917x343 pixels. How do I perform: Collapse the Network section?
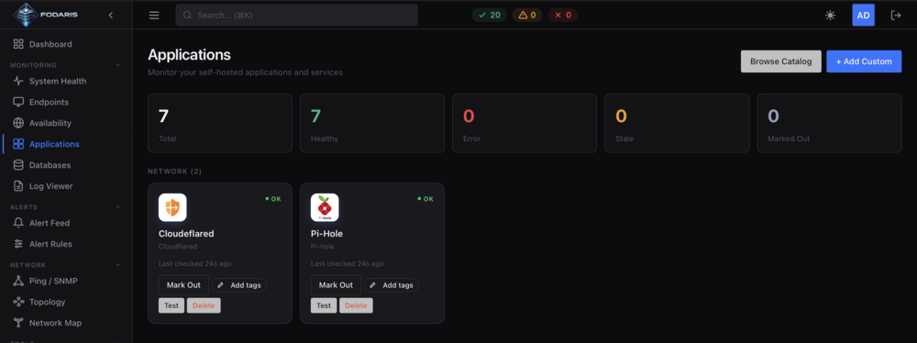click(117, 265)
